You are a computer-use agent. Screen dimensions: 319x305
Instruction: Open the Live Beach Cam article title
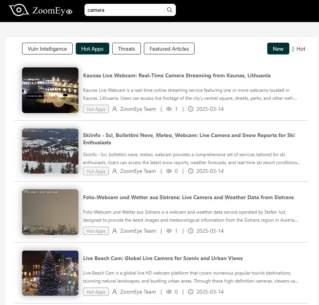(x=163, y=258)
